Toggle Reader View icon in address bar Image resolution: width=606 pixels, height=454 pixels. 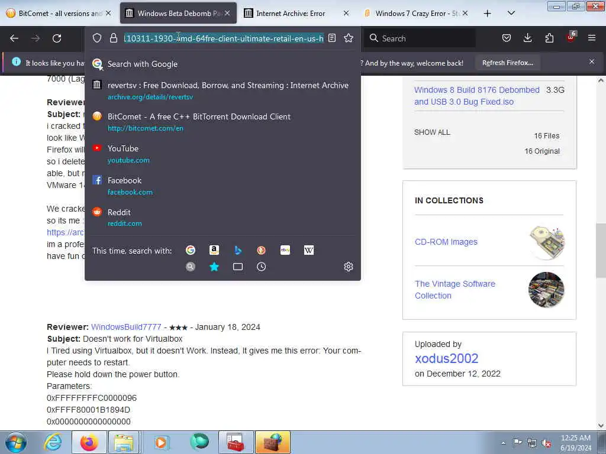pyautogui.click(x=332, y=38)
